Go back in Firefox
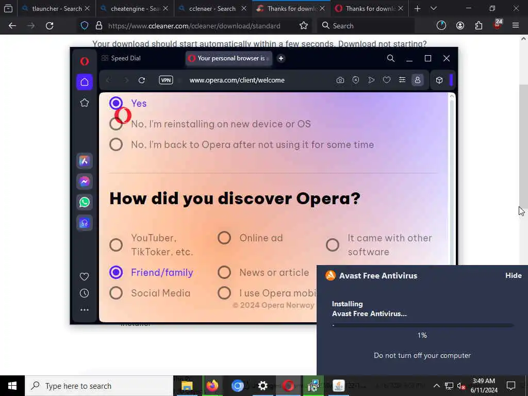This screenshot has width=528, height=396. (12, 26)
